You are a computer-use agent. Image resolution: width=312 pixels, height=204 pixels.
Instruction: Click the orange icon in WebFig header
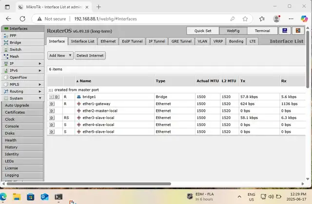click(x=298, y=31)
